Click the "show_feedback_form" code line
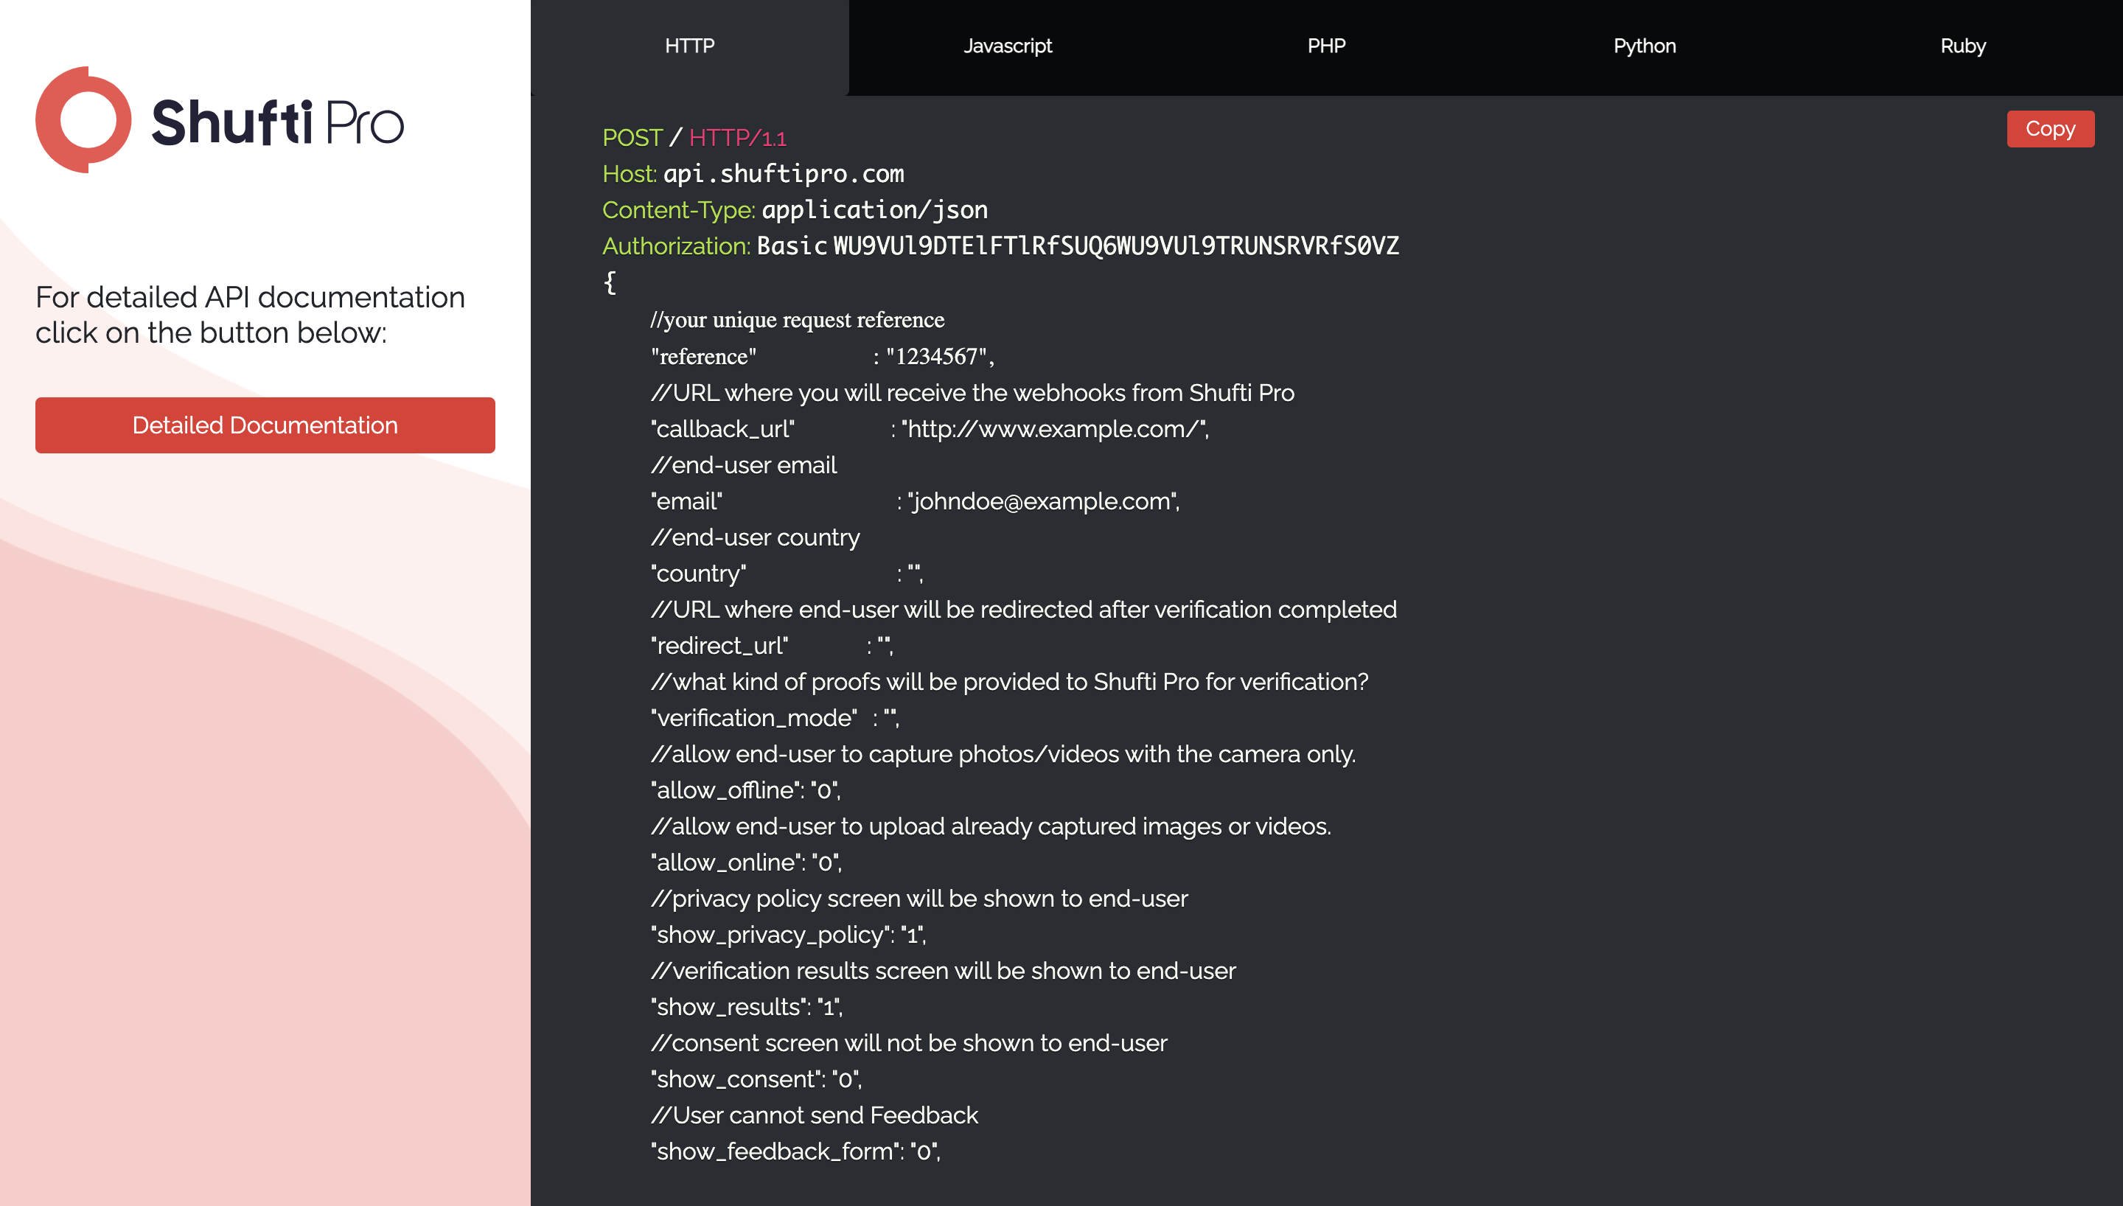Screen dimensions: 2123x1206 795,1151
